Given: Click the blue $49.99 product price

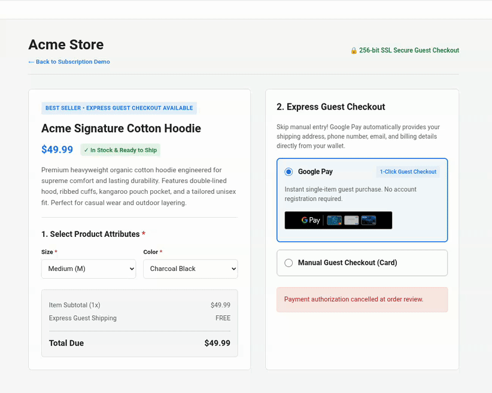Looking at the screenshot, I should pyautogui.click(x=57, y=150).
